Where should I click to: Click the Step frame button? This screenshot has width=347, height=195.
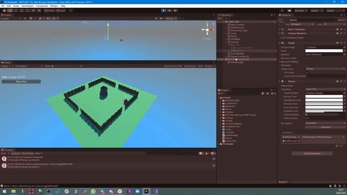[x=175, y=11]
